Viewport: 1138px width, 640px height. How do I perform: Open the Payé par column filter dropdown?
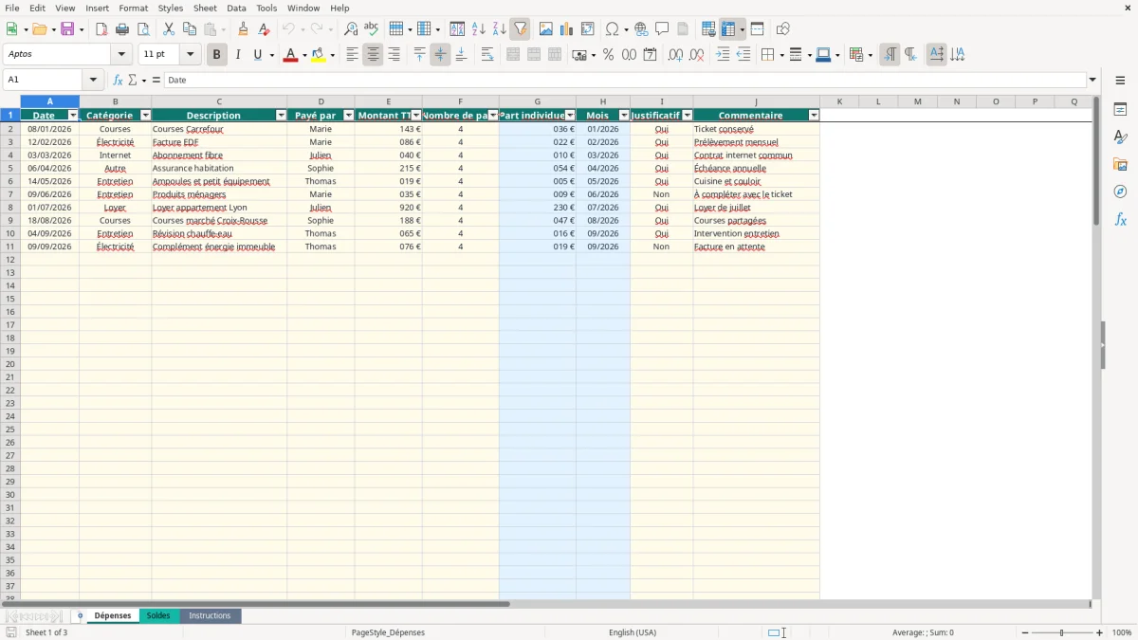348,115
